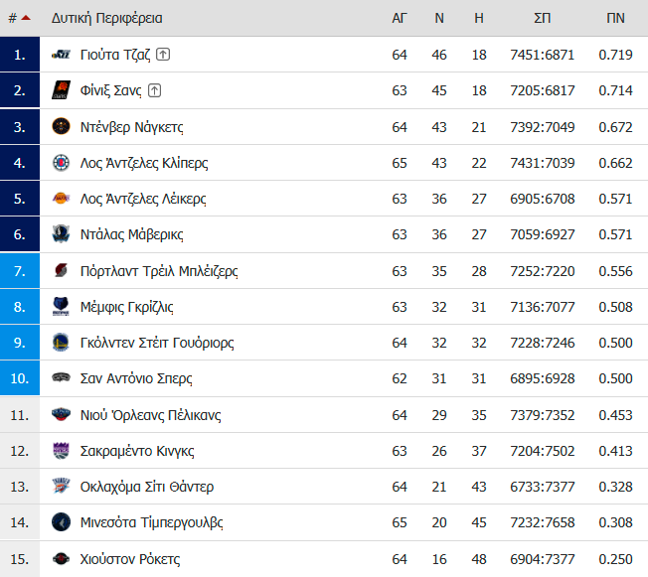Viewport: 648px width, 577px height.
Task: Sort standings by the ΣΠ points column
Action: pos(542,18)
